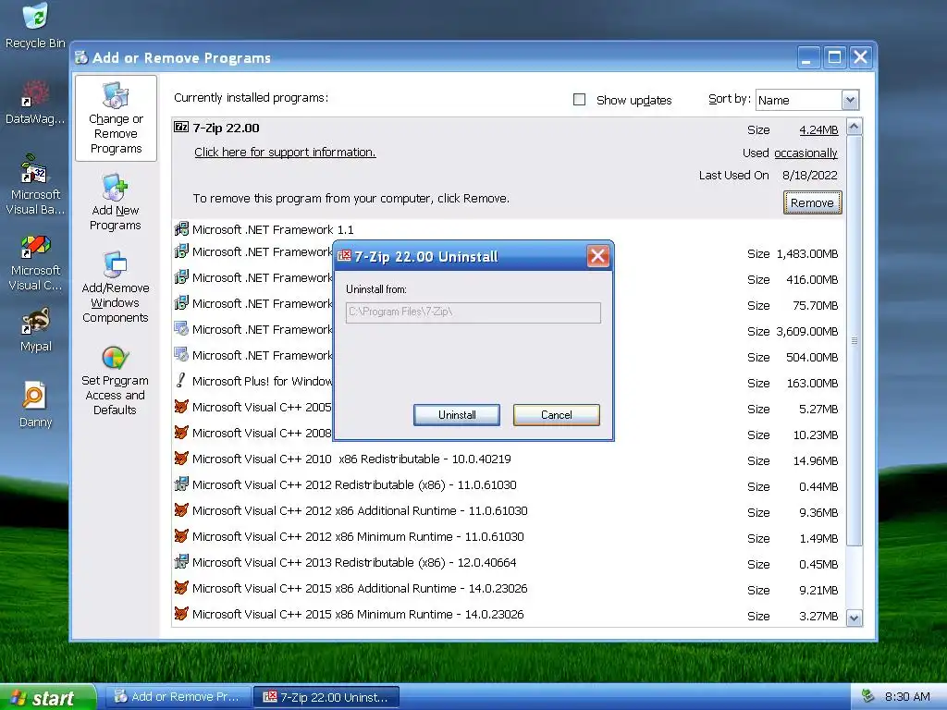Open the Windows start button
The image size is (947, 710).
point(48,697)
